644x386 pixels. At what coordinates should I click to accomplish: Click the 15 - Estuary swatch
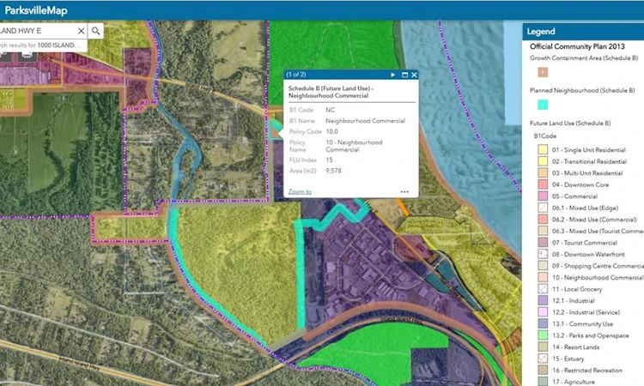point(543,359)
